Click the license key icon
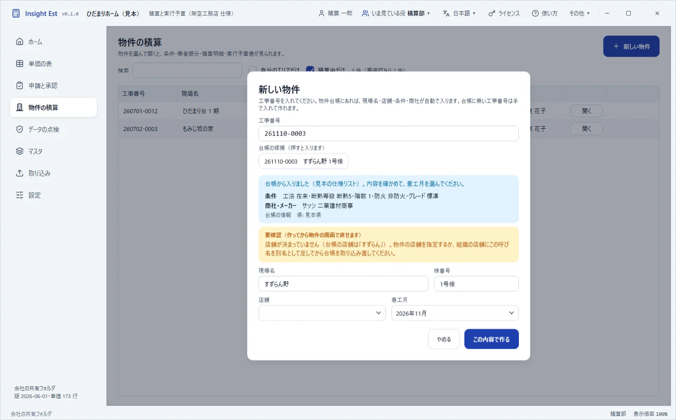The height and width of the screenshot is (420, 676). coord(491,13)
